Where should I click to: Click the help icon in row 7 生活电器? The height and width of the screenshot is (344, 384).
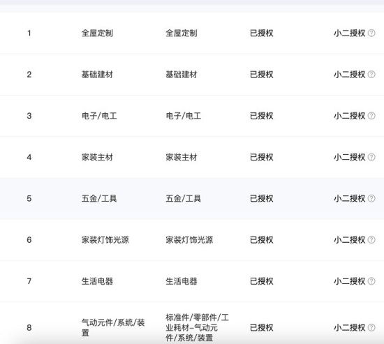[x=371, y=281]
